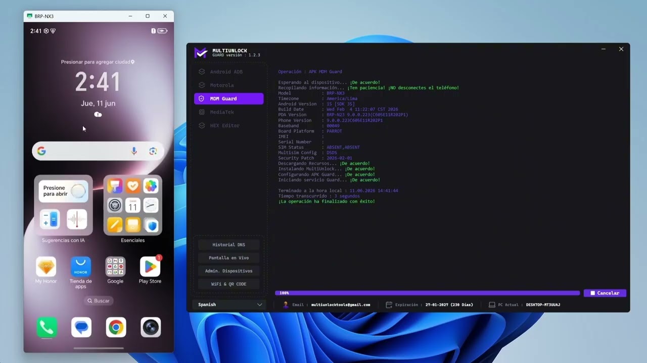This screenshot has width=647, height=363.
Task: Click the Operación : APK MDM Guard heading
Action: click(310, 72)
